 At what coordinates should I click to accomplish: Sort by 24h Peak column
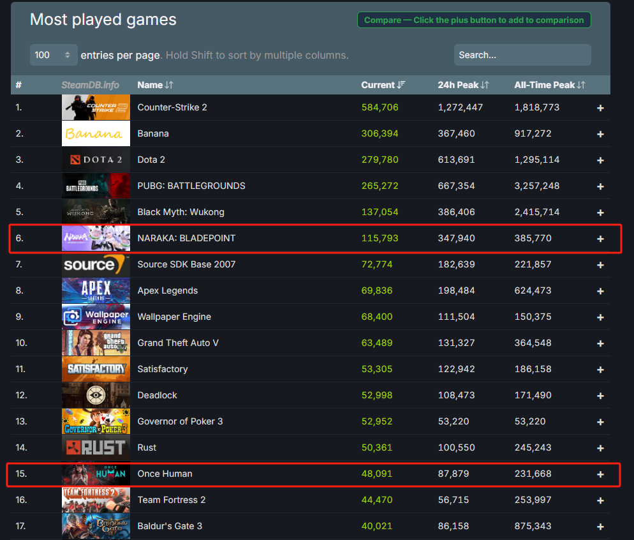coord(463,85)
